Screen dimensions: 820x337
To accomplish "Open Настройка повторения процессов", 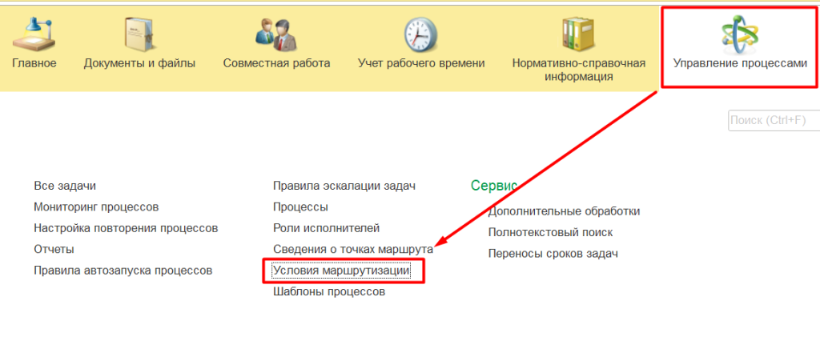I will pyautogui.click(x=126, y=228).
